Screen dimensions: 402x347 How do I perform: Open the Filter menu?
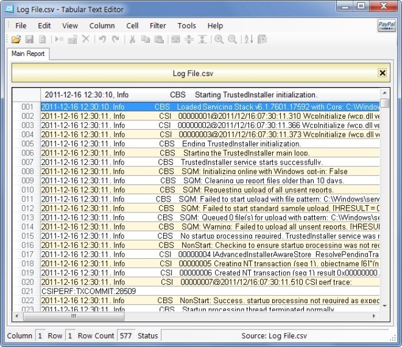(158, 26)
